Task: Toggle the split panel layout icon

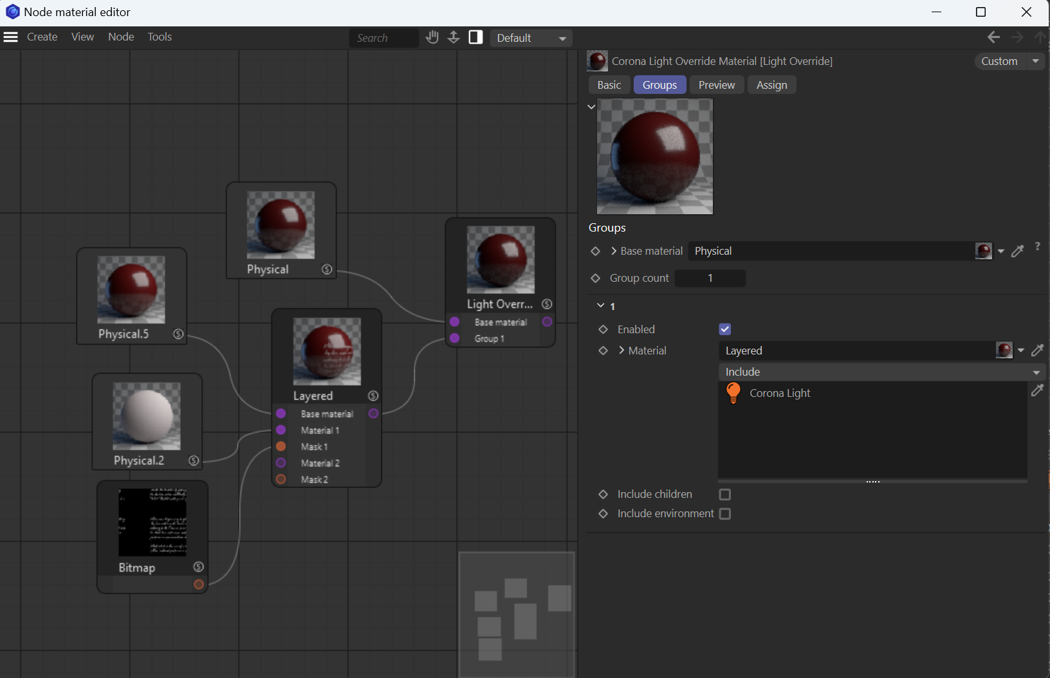Action: [x=476, y=37]
